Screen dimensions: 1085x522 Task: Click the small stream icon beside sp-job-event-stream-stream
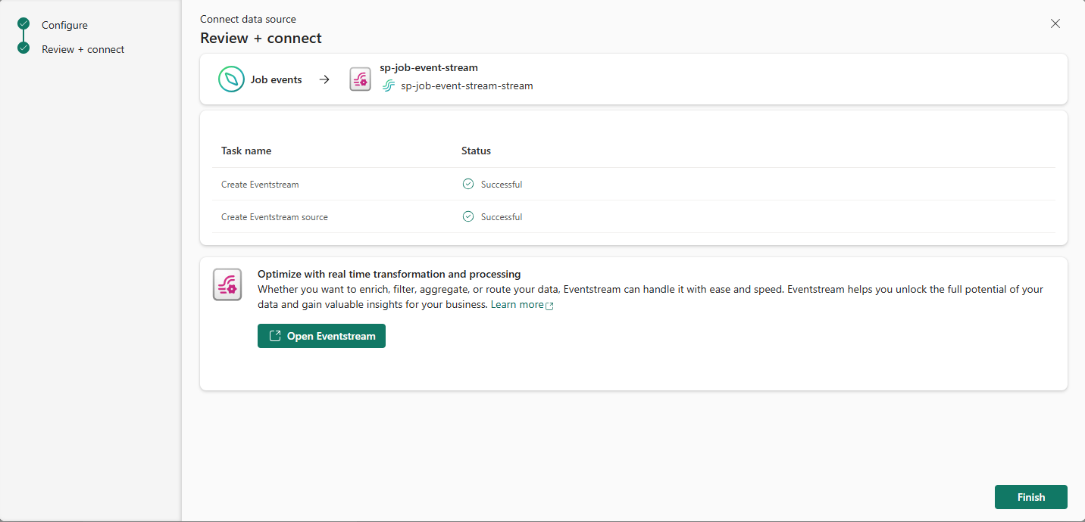[389, 86]
